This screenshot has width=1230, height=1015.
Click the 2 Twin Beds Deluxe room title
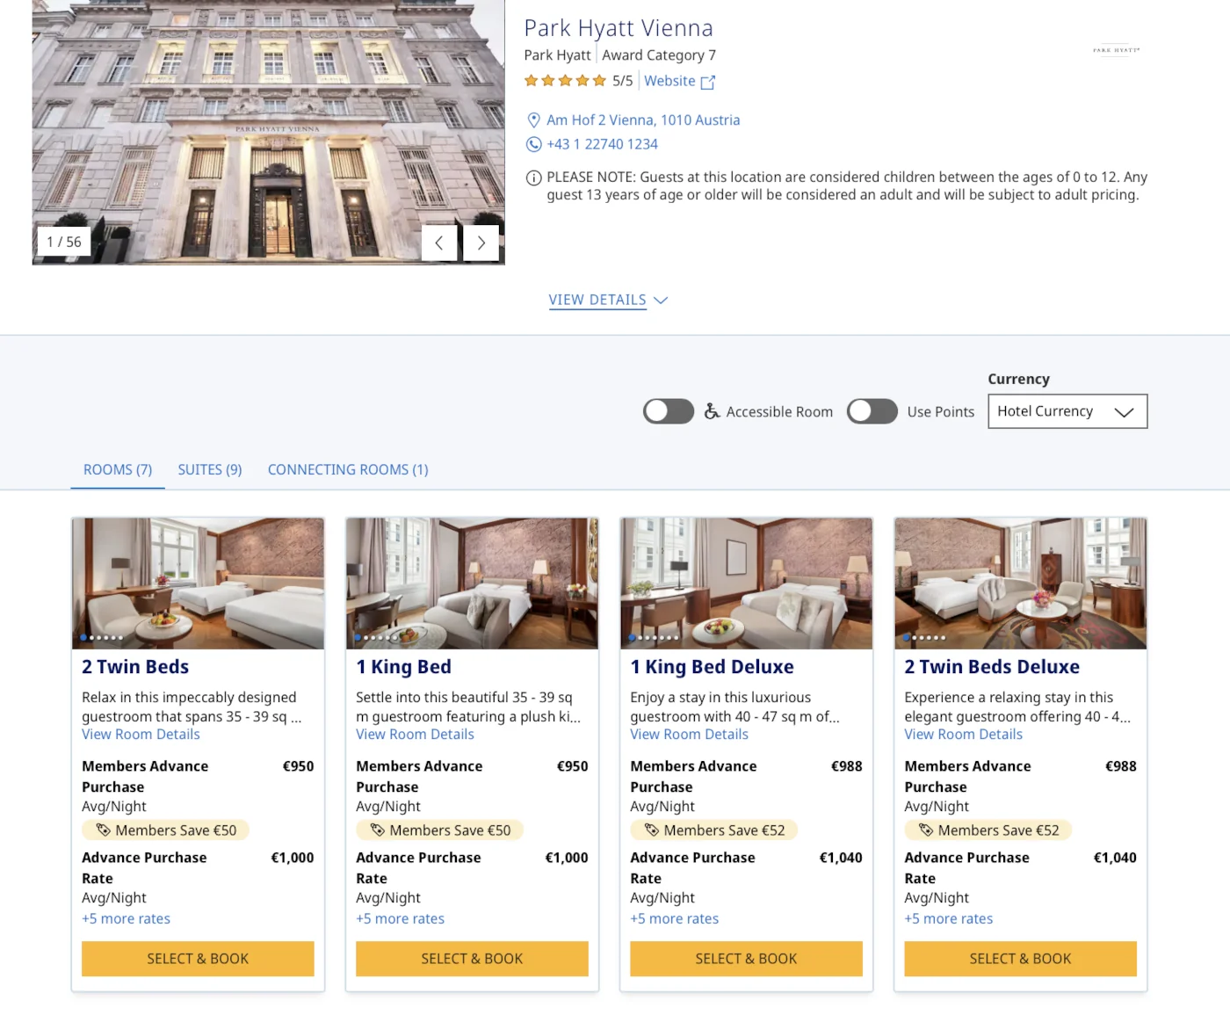point(992,667)
